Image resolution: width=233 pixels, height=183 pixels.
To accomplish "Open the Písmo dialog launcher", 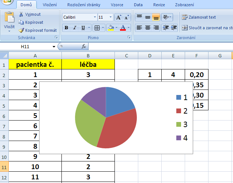I will click(129, 37).
